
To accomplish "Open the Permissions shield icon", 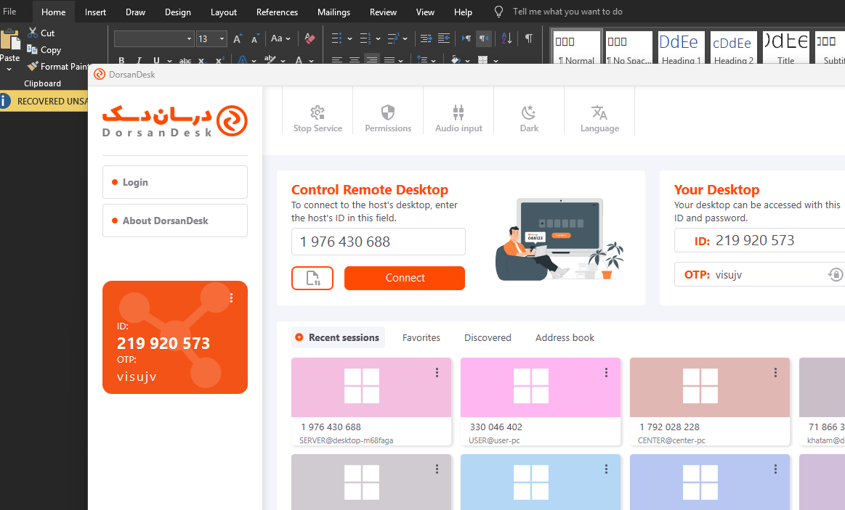I will coord(388,112).
